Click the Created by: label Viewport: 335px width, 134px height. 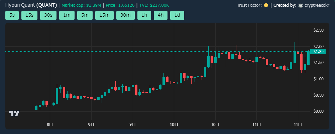pos(285,5)
